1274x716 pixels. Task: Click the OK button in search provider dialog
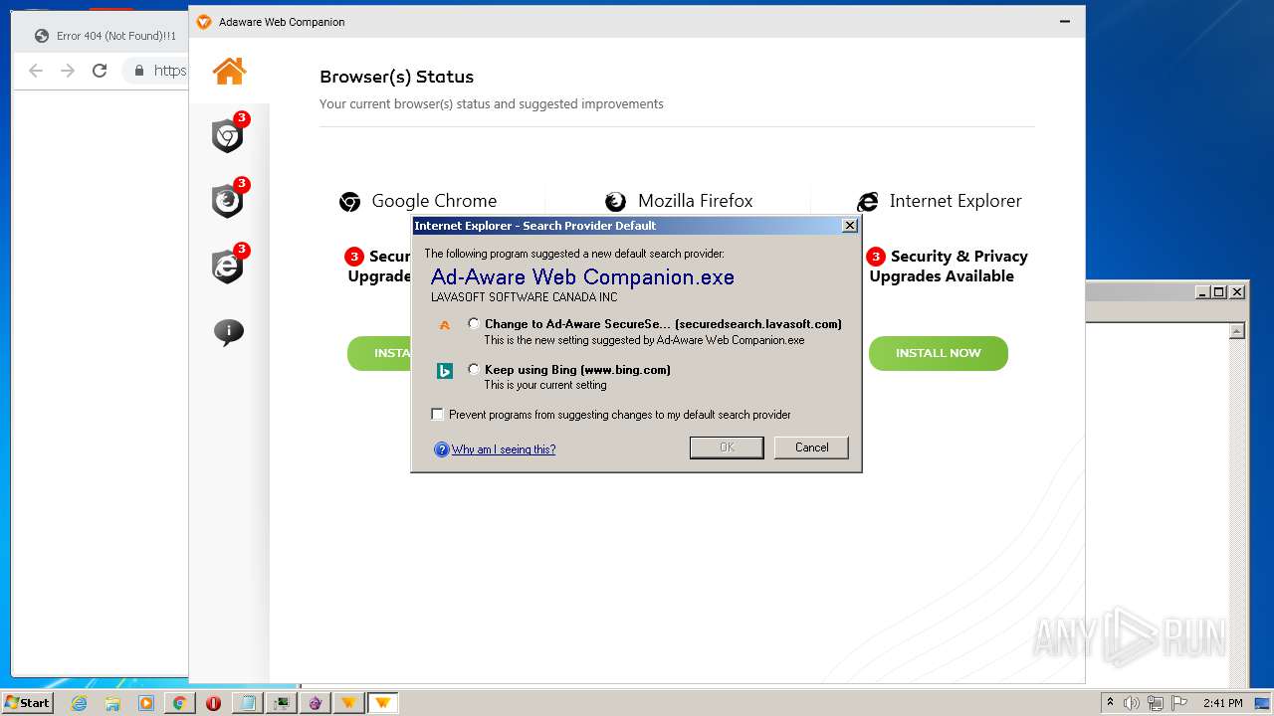click(727, 447)
